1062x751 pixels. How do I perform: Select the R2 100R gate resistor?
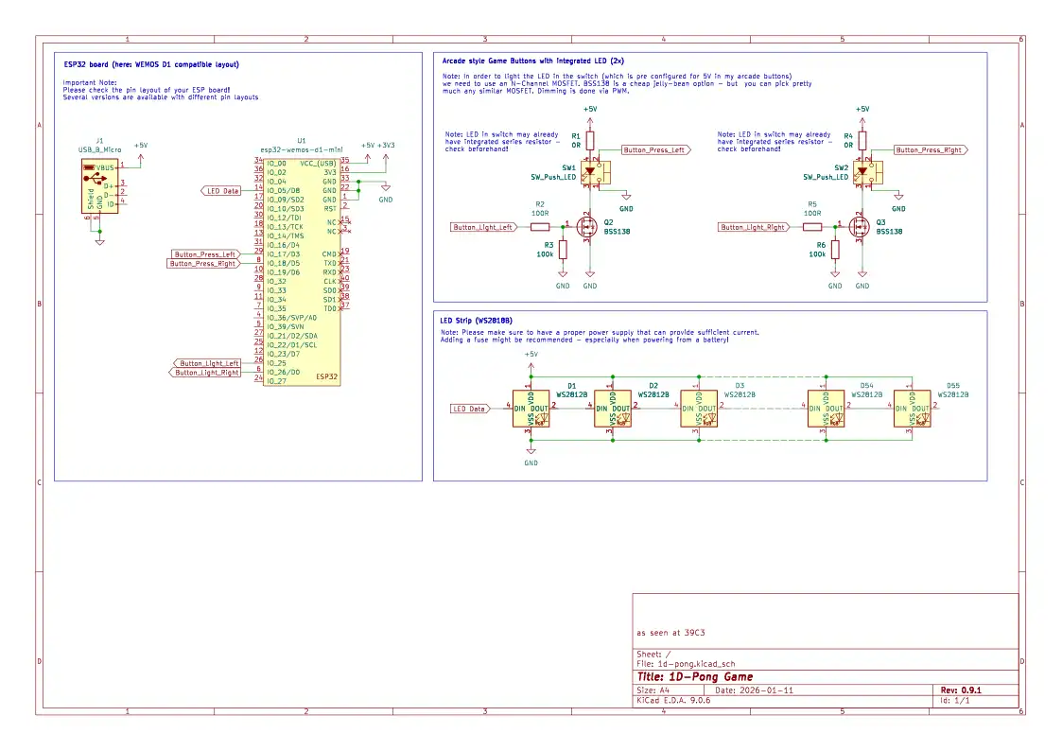pyautogui.click(x=540, y=227)
